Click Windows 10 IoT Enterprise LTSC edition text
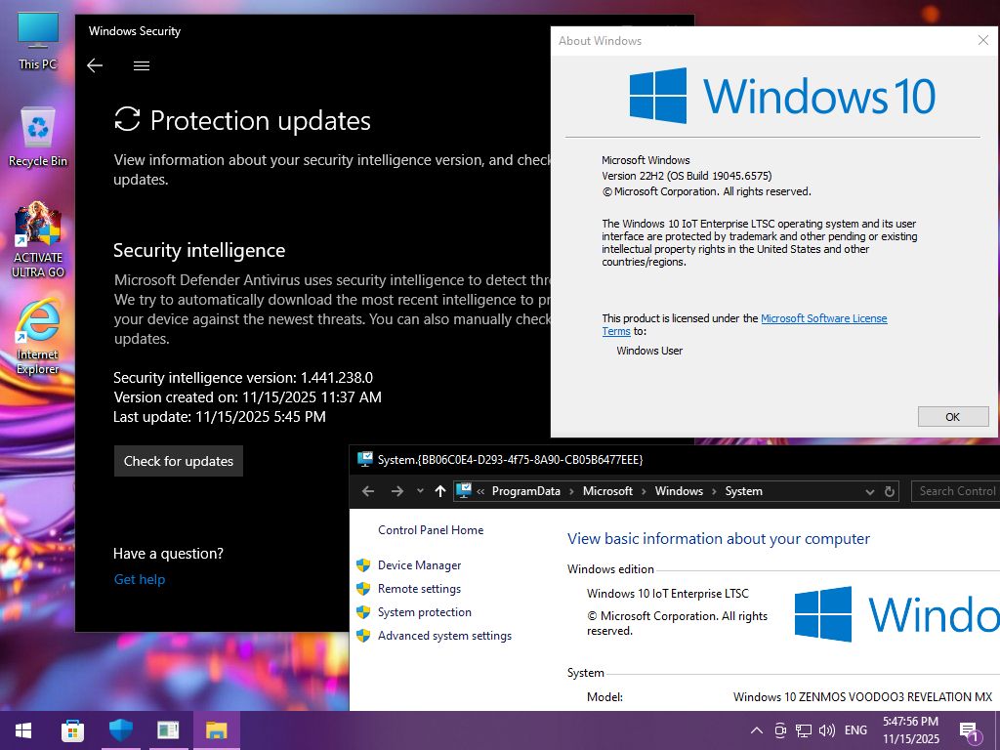The width and height of the screenshot is (1000, 750). click(x=668, y=594)
